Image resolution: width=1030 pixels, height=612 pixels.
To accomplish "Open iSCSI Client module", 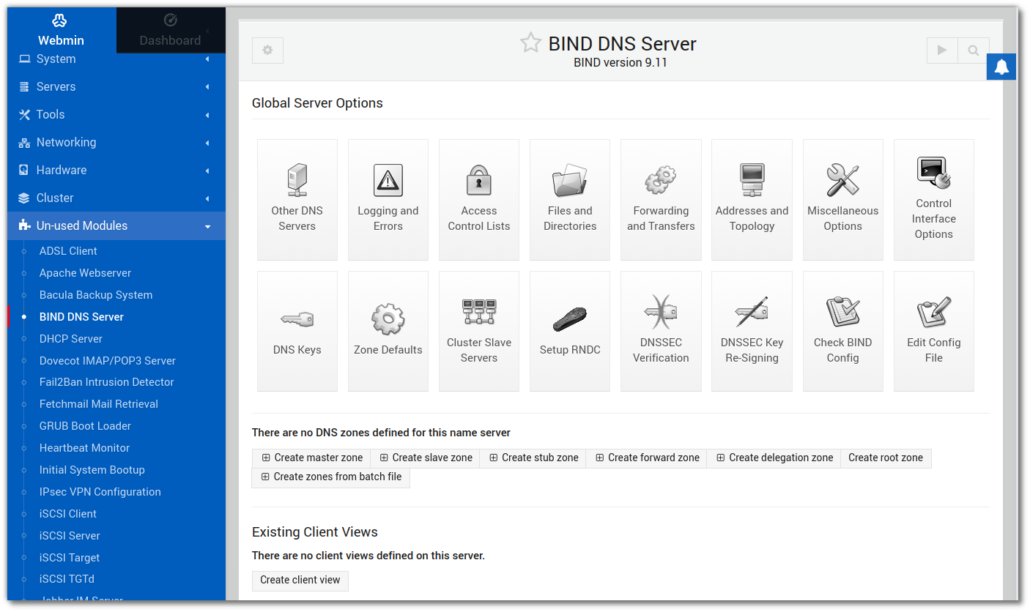I will coord(68,514).
